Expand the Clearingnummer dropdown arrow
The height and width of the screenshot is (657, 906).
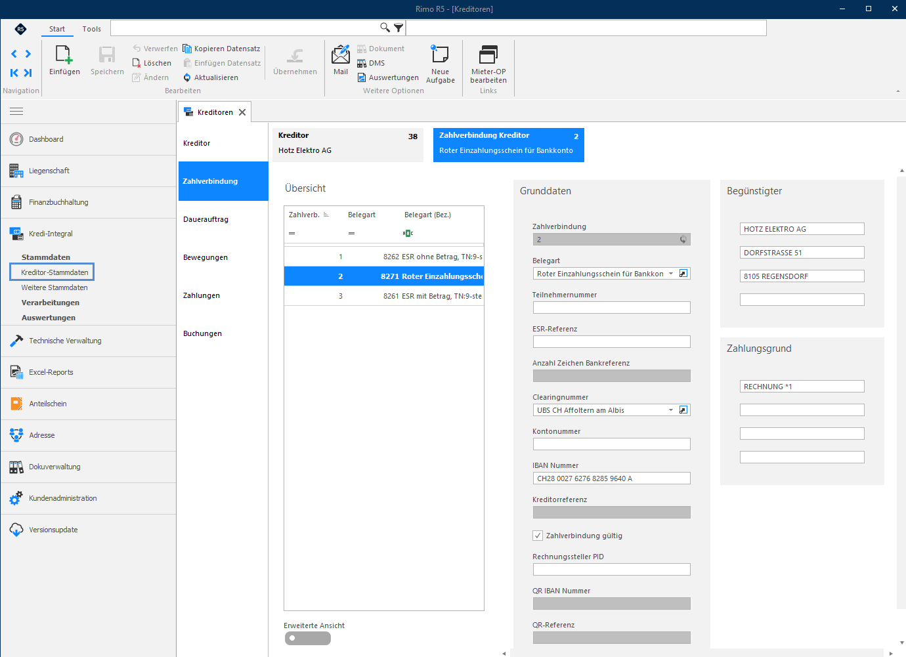coord(671,410)
